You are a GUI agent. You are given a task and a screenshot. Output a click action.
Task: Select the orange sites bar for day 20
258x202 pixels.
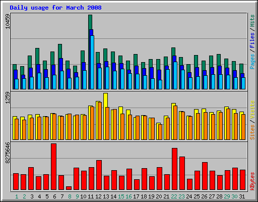pos(160,132)
